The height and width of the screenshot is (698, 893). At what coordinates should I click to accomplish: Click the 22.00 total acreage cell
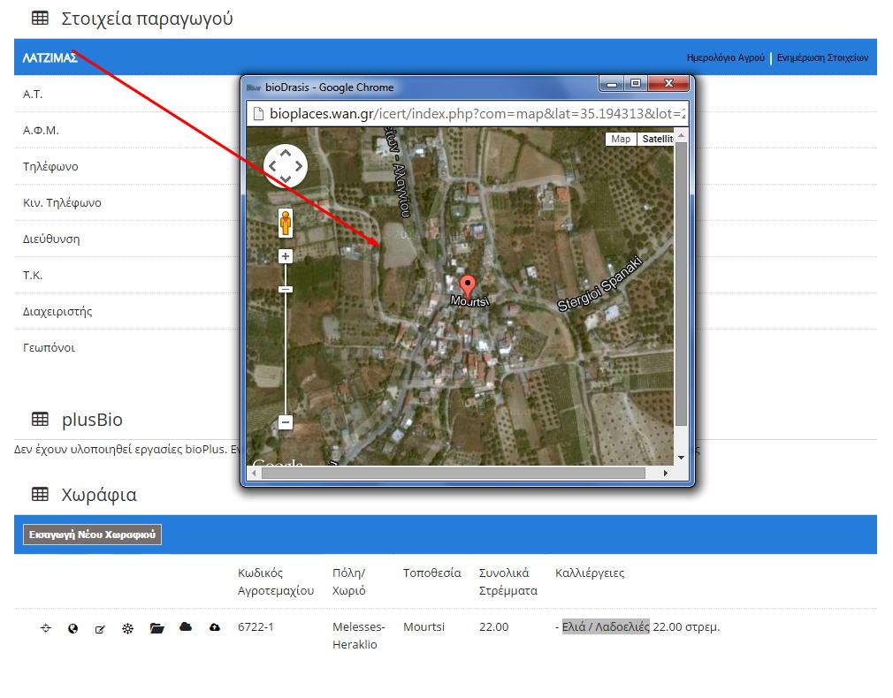493,626
